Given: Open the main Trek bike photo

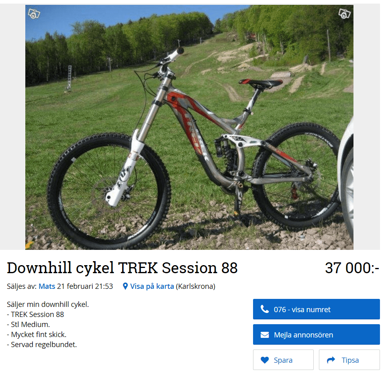Looking at the screenshot, I should (x=189, y=127).
